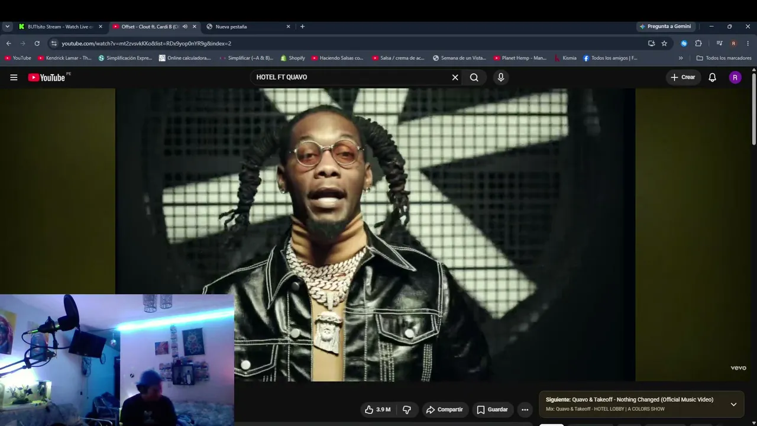Expand the Siguiente playlist panel
This screenshot has height=426, width=757.
coord(733,404)
